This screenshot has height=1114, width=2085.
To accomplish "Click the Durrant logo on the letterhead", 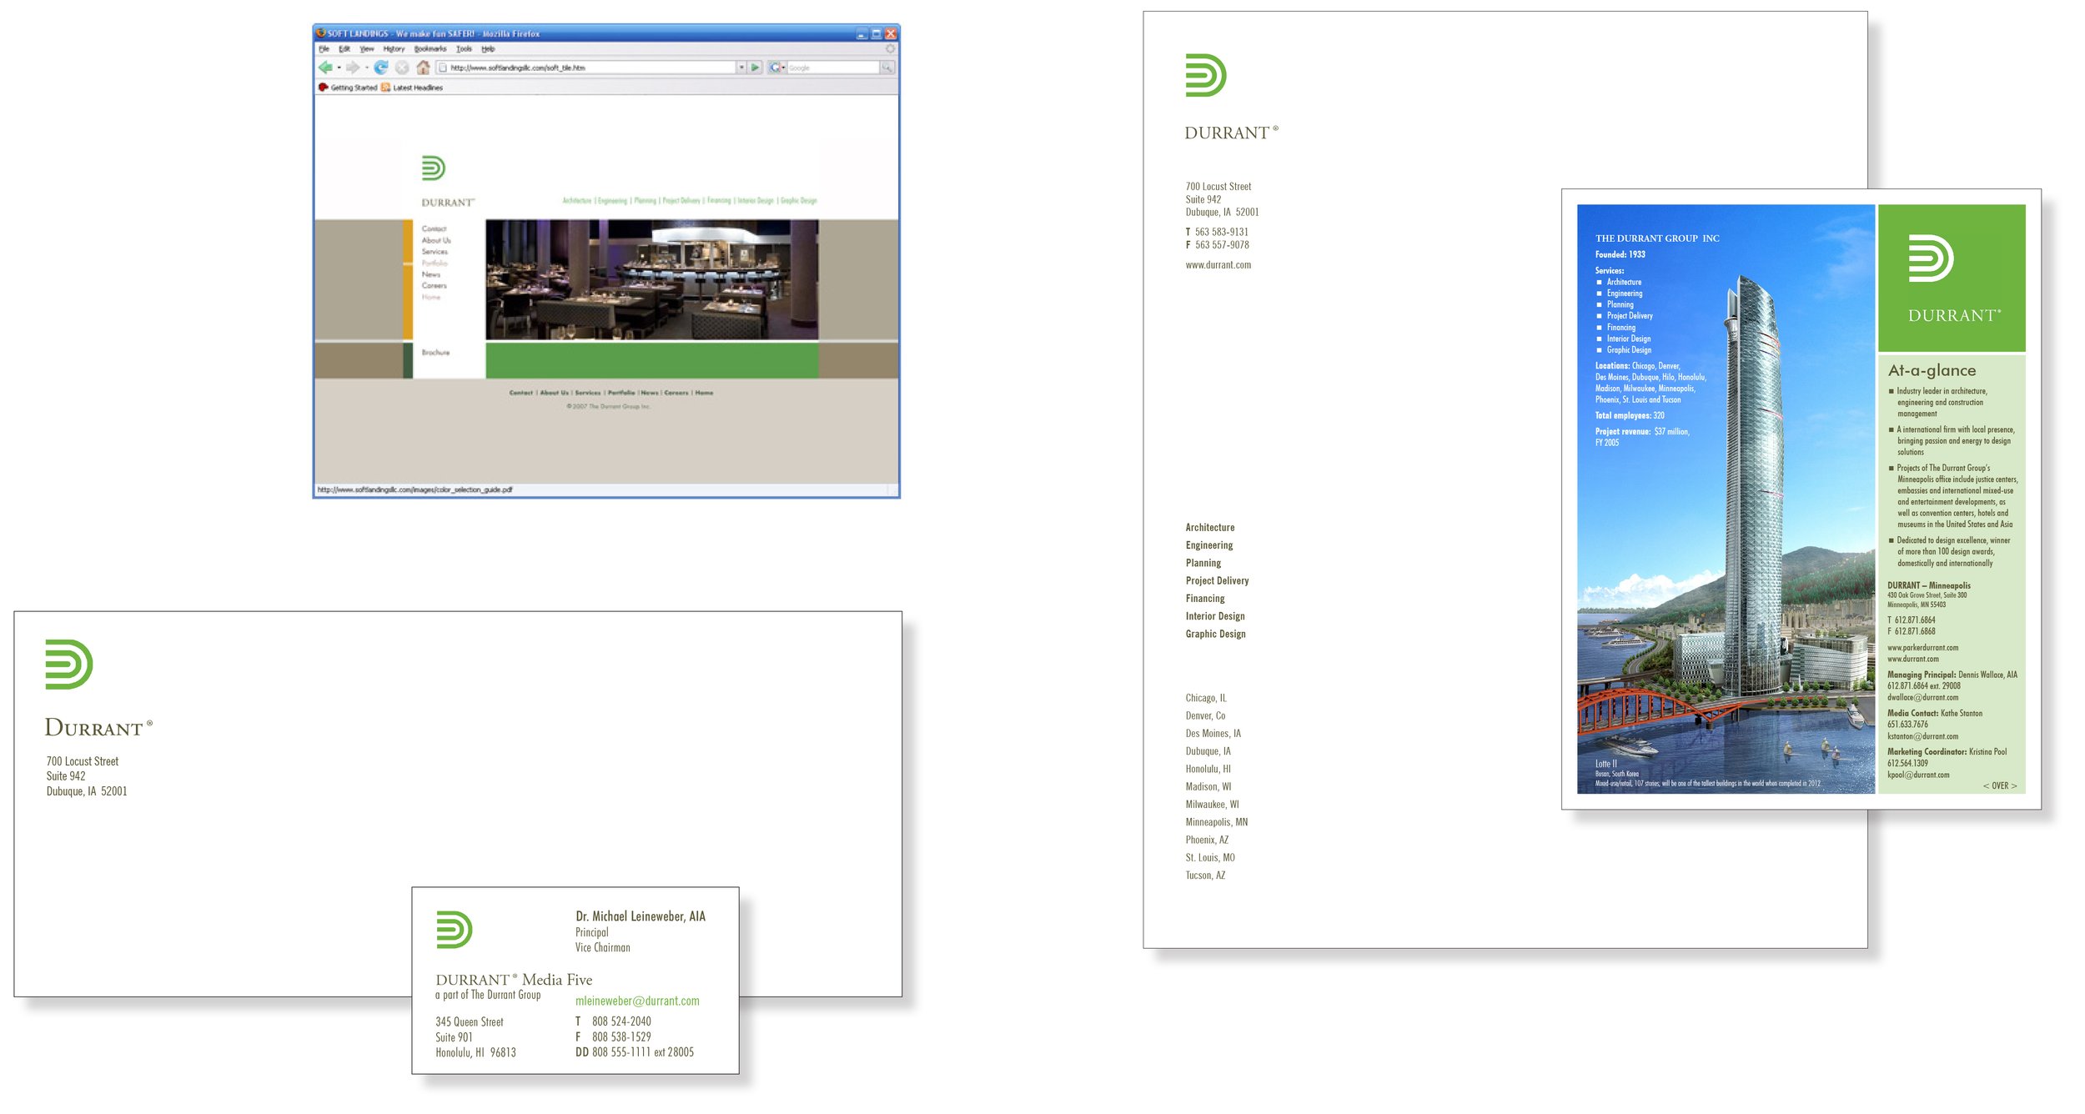I will [x=1206, y=75].
